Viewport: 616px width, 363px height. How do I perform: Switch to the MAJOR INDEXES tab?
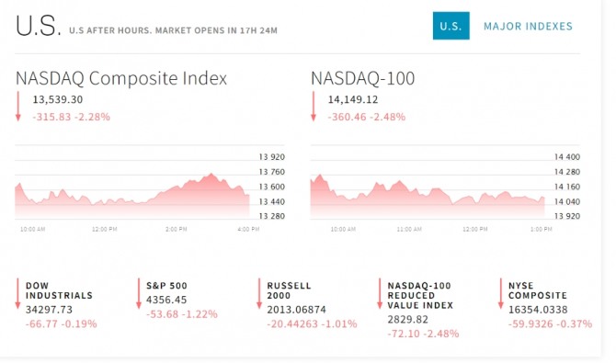coord(528,27)
